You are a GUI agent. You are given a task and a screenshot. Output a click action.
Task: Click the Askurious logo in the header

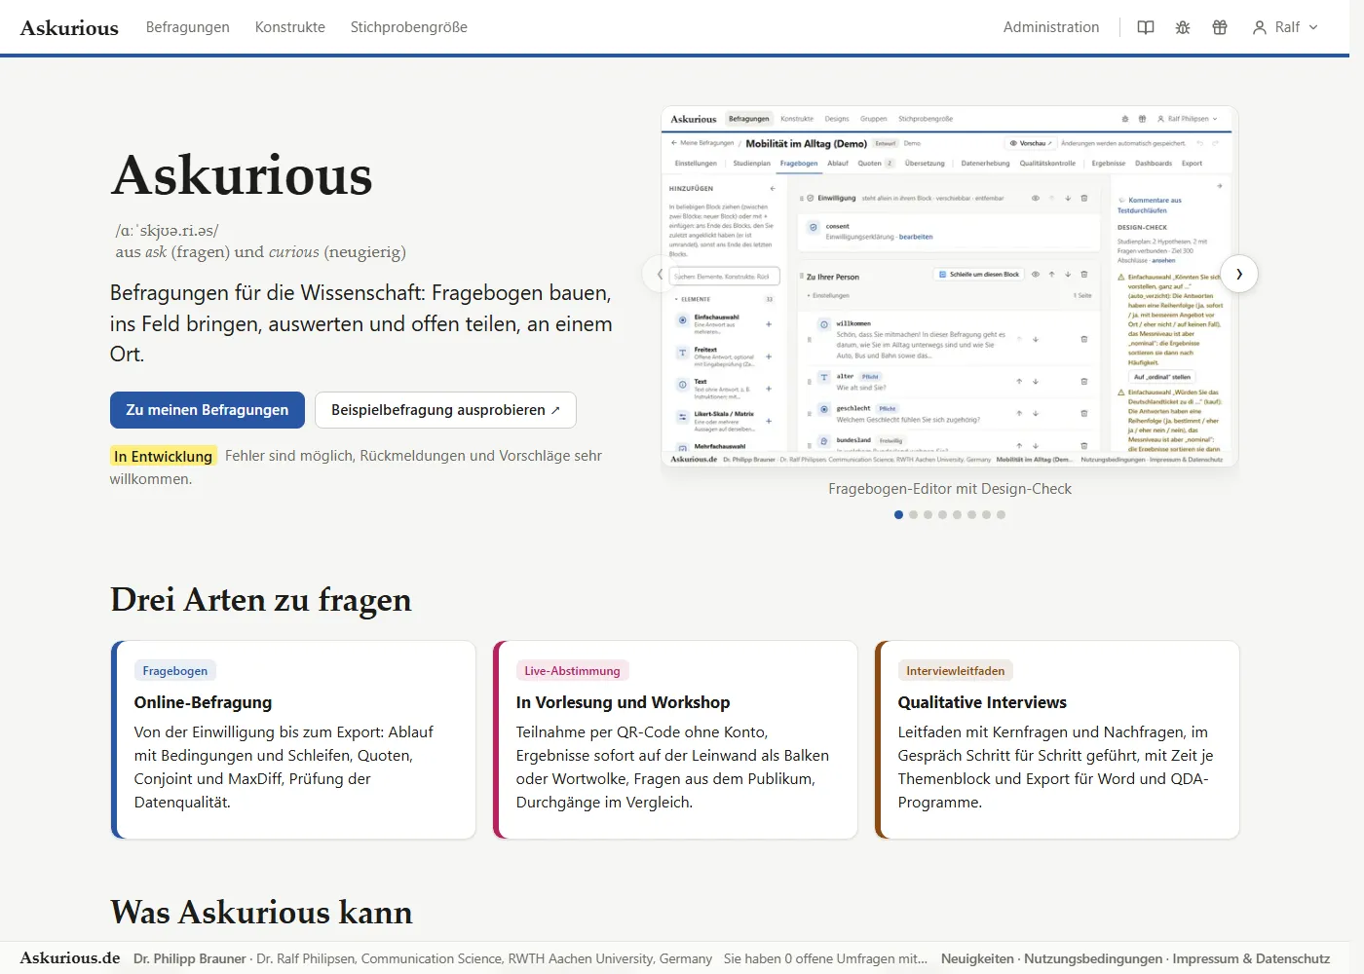[x=69, y=27]
